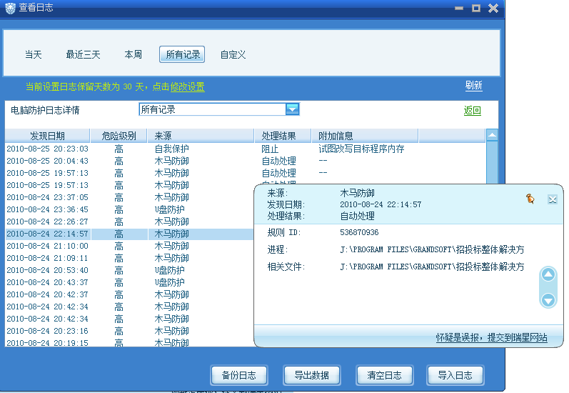Close the log detail popup
Image resolution: width=569 pixels, height=393 pixels.
(x=552, y=199)
